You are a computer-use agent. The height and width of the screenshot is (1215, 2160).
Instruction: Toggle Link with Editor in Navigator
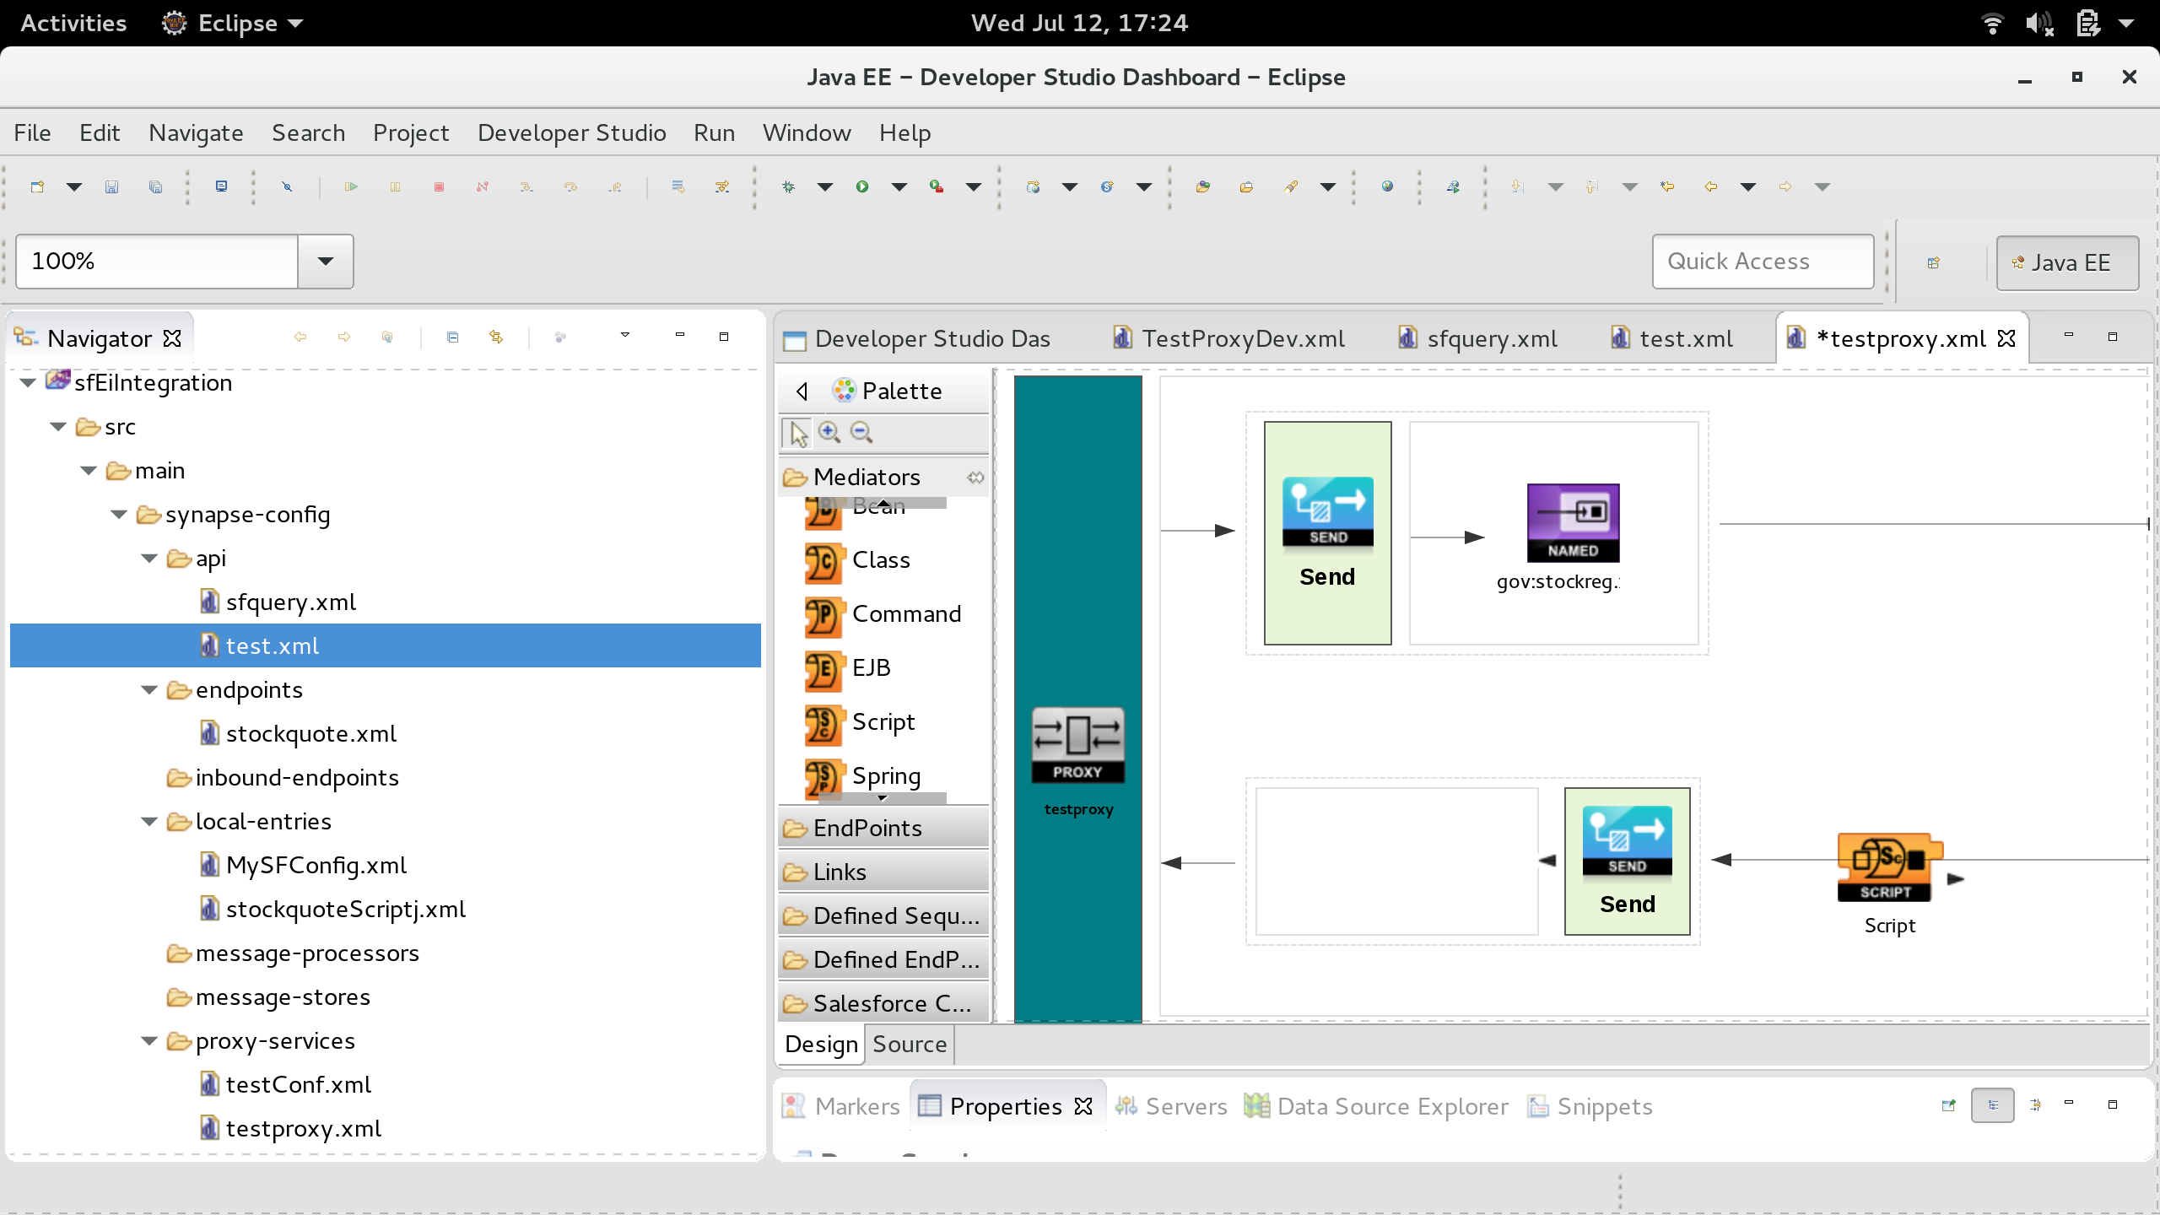[496, 337]
